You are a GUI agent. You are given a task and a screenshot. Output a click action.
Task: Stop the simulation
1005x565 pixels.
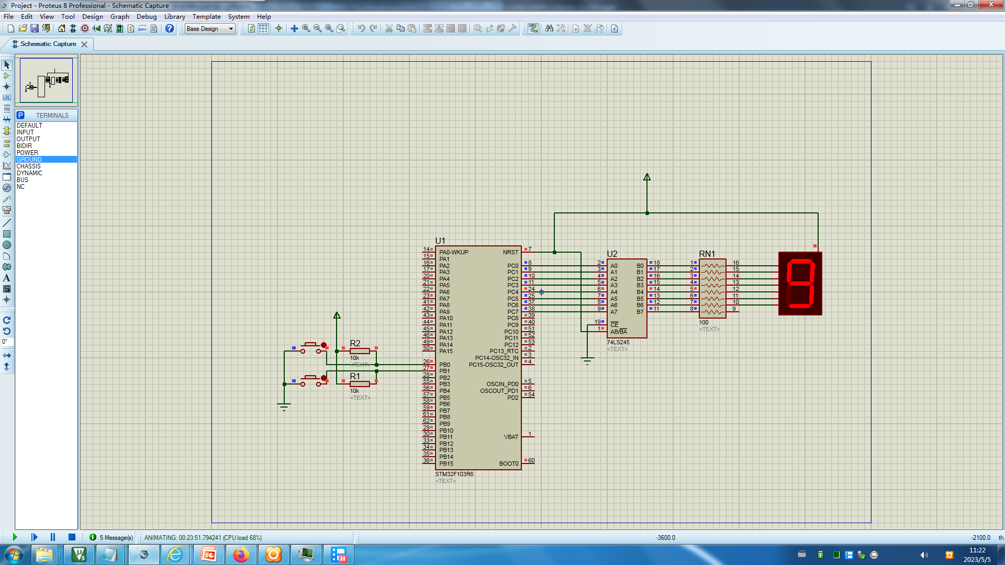72,537
